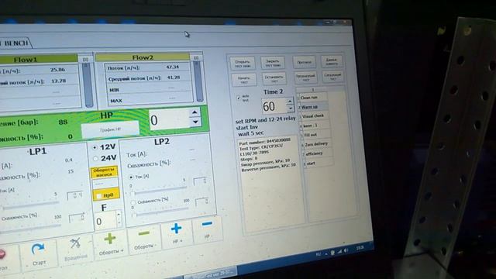Click the F numeric input field
The height and width of the screenshot is (279, 496).
tap(105, 220)
